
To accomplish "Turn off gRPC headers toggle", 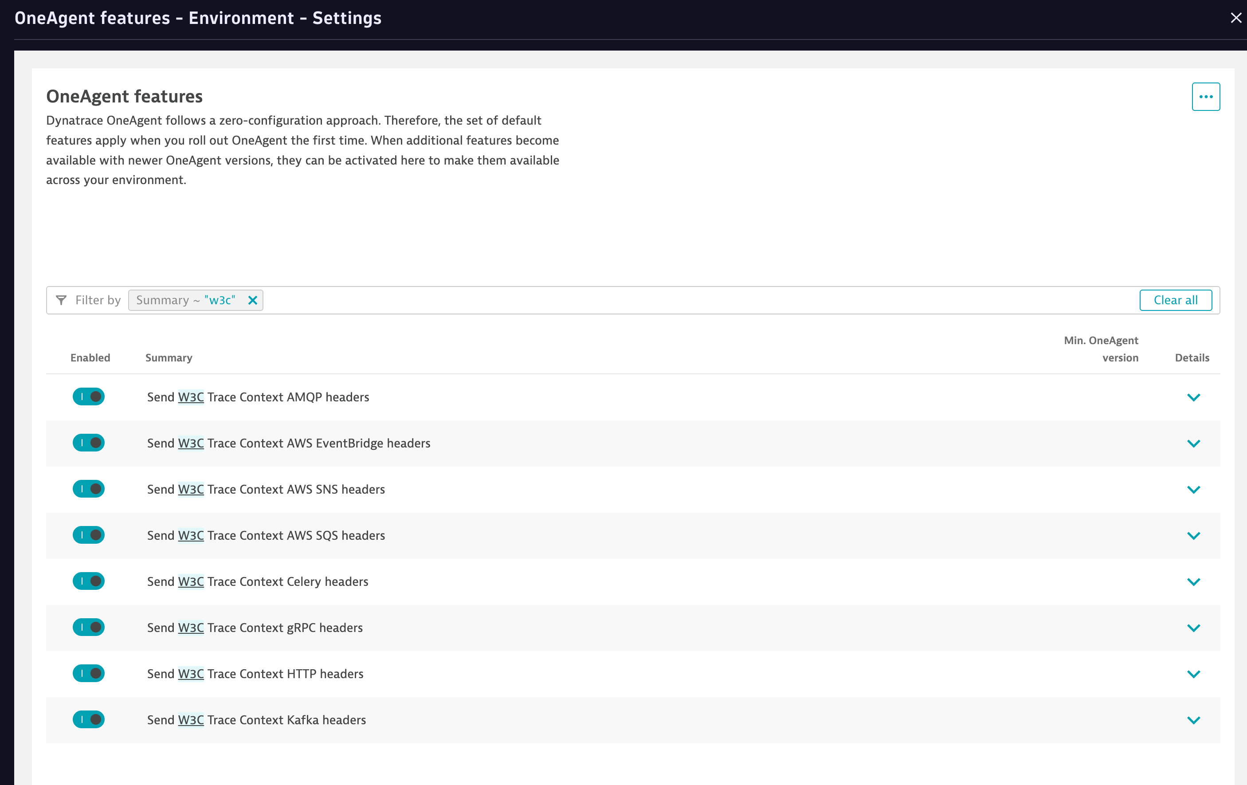I will [x=89, y=627].
